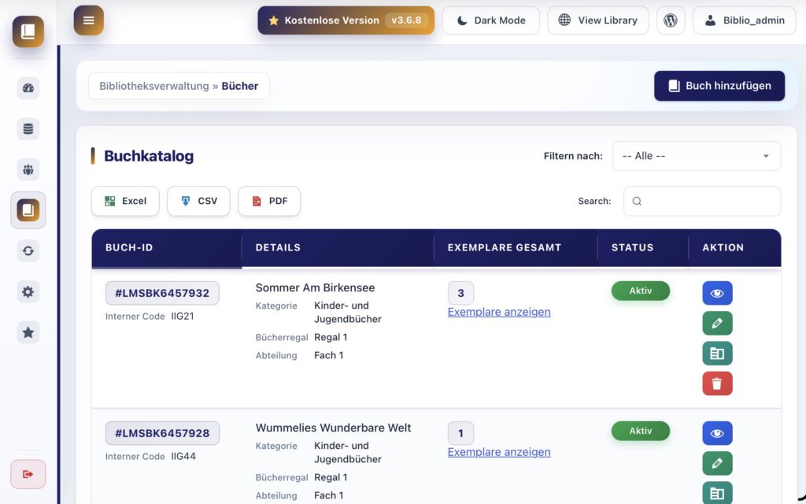Open the database stack icon in sidebar
The image size is (806, 504).
pyautogui.click(x=28, y=128)
